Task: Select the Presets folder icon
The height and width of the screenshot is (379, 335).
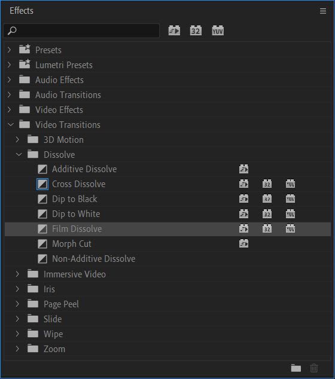Action: 25,49
